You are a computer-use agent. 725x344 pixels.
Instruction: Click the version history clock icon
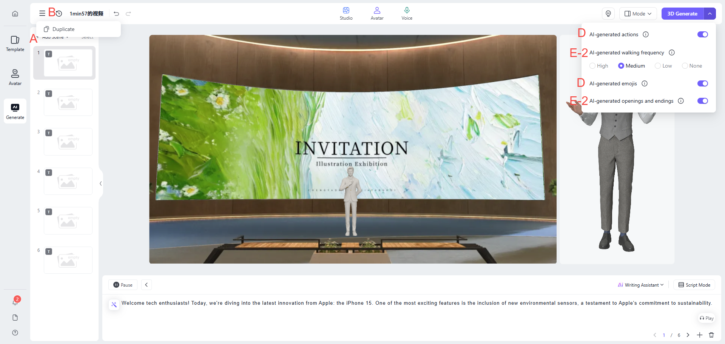(x=59, y=14)
